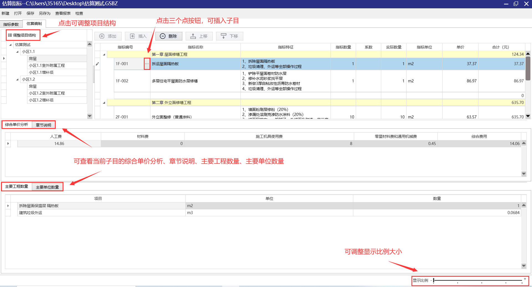Collapse the 估算测试 root tree node
The image size is (532, 287).
click(x=11, y=45)
